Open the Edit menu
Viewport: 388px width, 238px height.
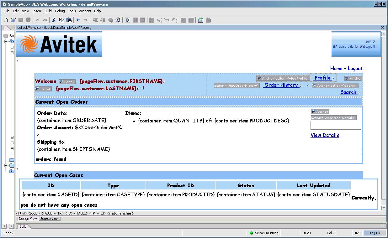point(16,11)
